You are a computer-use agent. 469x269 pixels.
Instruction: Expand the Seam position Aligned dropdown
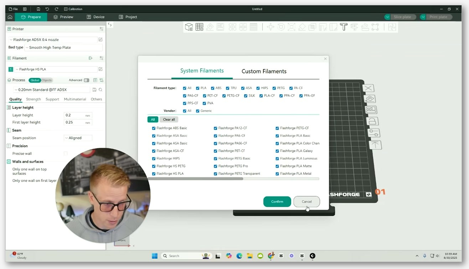(x=78, y=138)
